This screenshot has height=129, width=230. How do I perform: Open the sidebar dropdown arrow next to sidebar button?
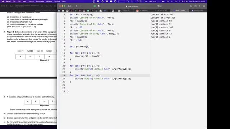(73, 6)
